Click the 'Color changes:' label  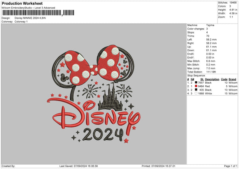pos(196,29)
